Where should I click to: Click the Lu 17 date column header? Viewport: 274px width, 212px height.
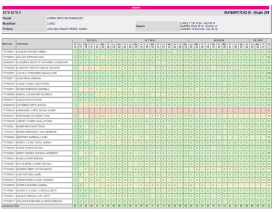80,46
